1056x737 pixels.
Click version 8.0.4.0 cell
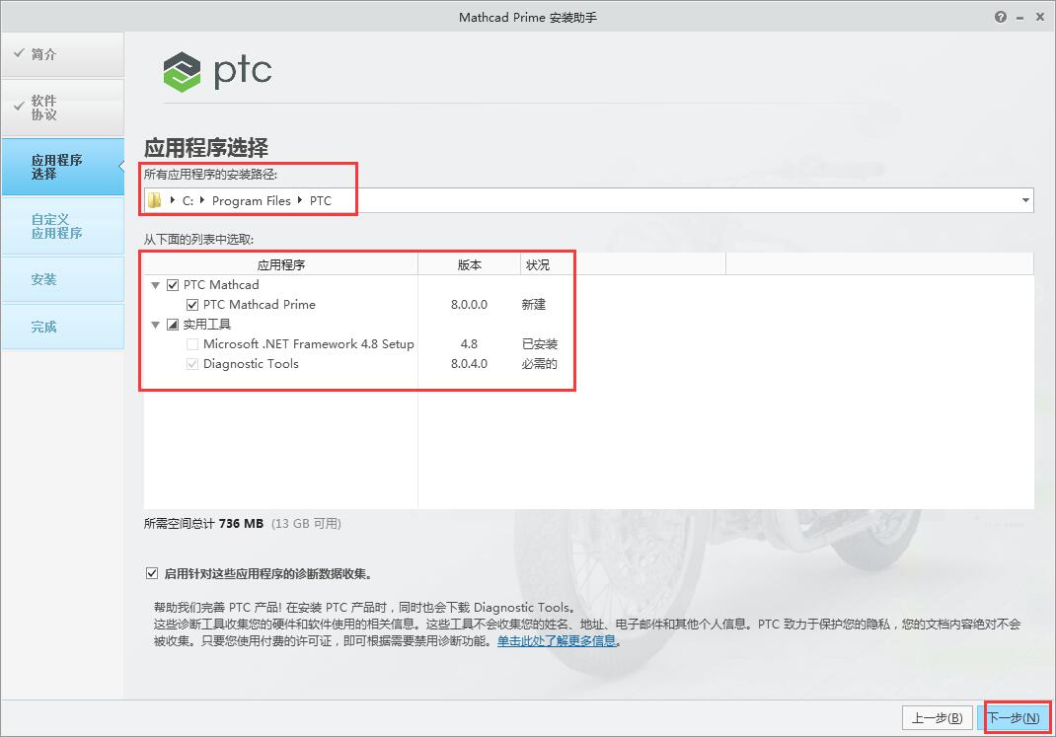(470, 364)
